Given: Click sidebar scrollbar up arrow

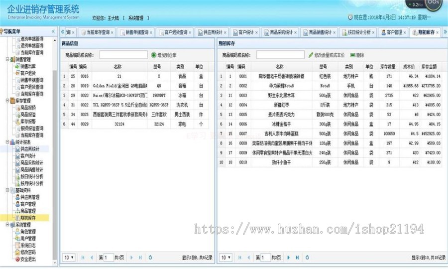Looking at the screenshot, I should [x=55, y=40].
